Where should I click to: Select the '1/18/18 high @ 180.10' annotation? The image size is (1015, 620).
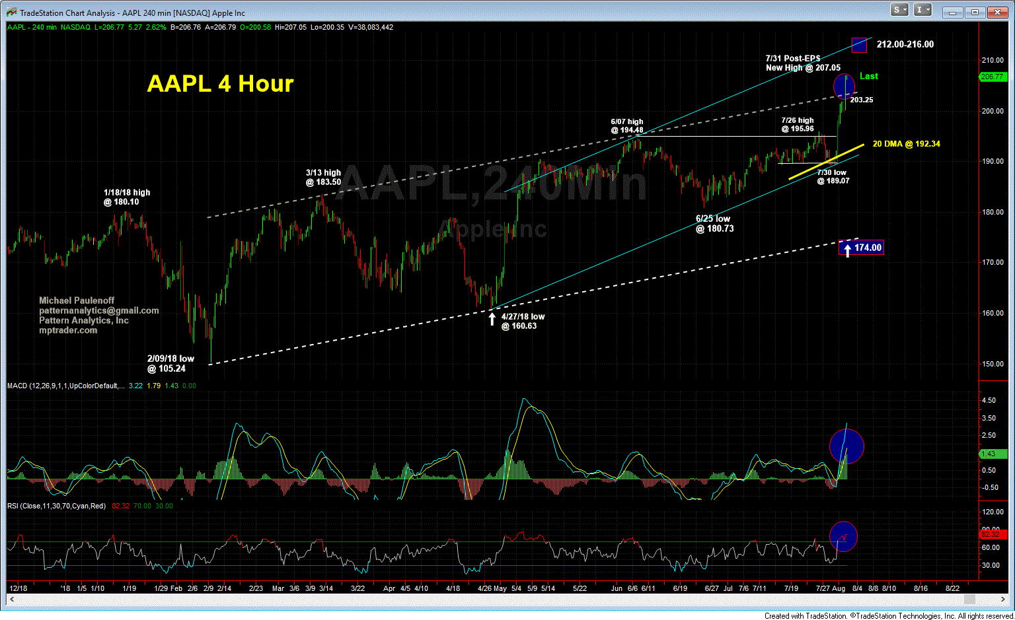pyautogui.click(x=127, y=197)
